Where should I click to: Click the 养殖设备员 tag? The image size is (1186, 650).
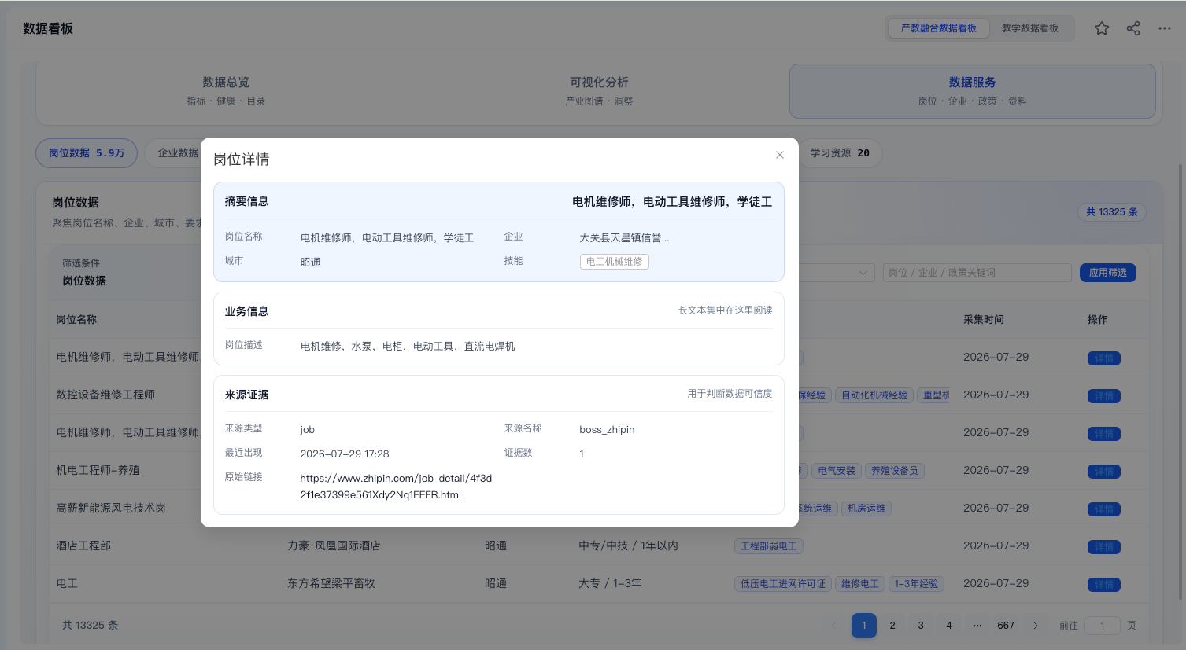[895, 471]
